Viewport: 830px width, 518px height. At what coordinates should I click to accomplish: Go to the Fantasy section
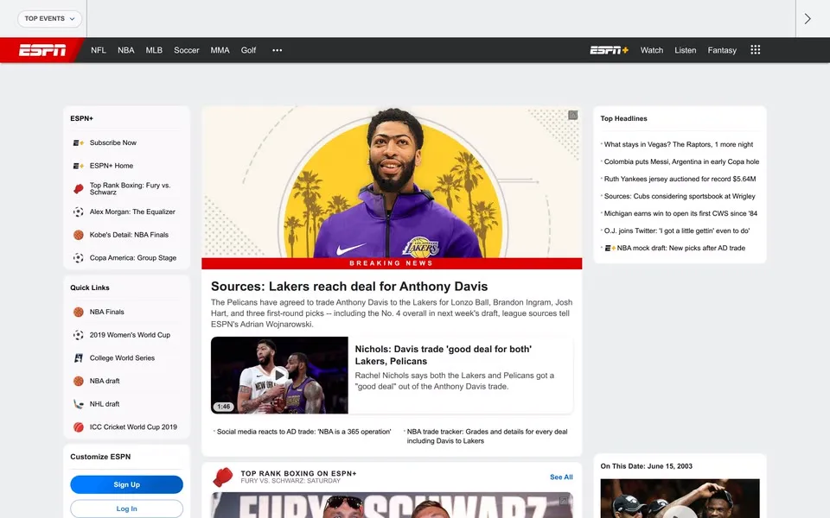722,50
